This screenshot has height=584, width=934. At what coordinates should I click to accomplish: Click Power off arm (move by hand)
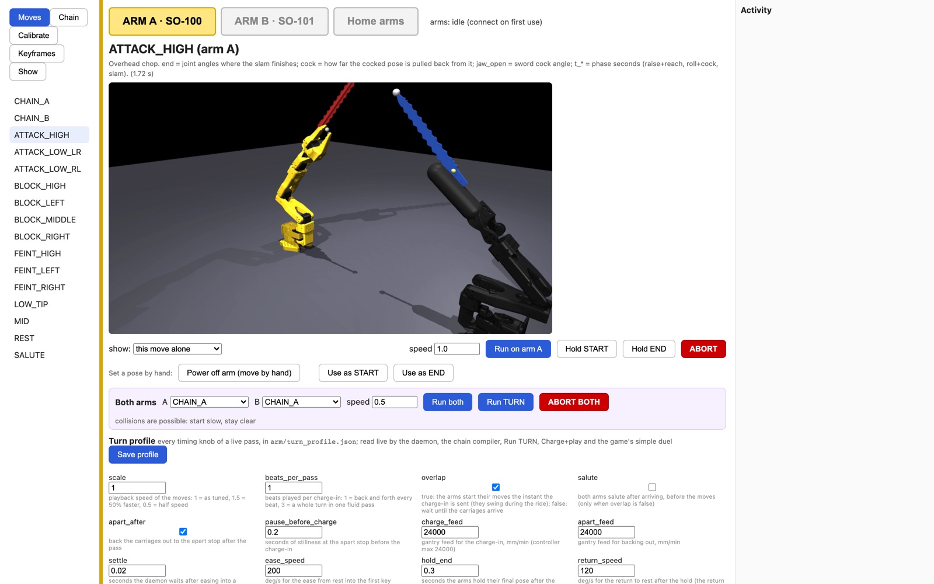[x=239, y=373]
